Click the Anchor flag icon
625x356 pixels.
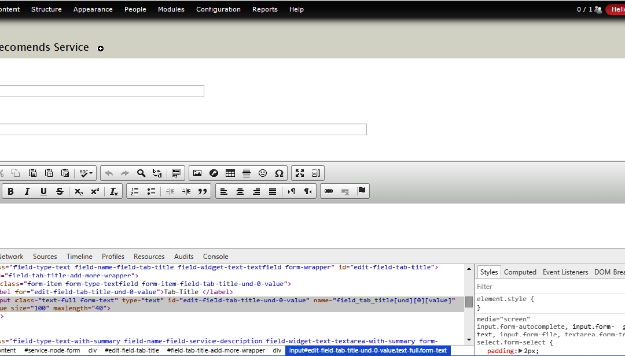point(361,191)
